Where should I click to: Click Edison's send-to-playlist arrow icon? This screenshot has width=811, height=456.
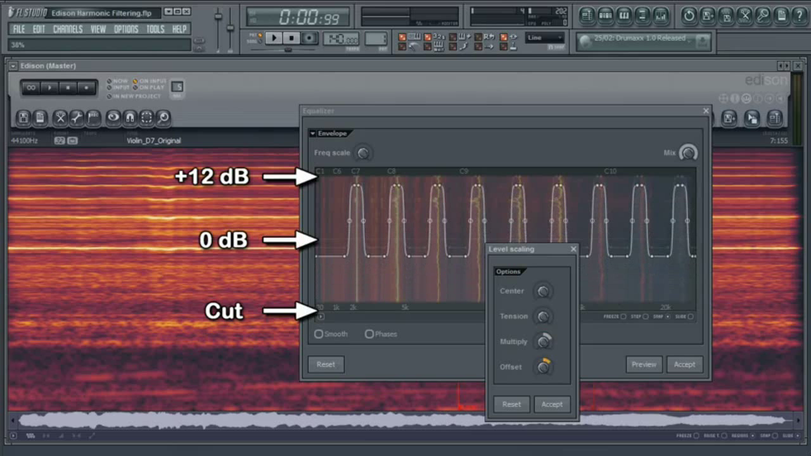(752, 117)
